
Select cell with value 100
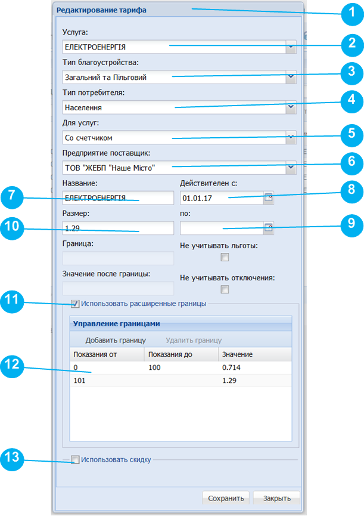(x=181, y=367)
